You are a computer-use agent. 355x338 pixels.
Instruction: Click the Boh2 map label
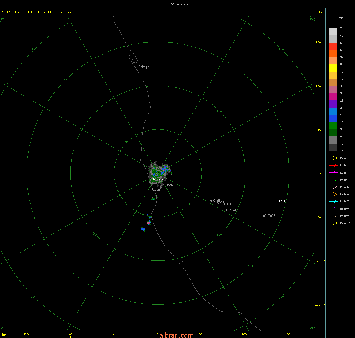pos(170,185)
